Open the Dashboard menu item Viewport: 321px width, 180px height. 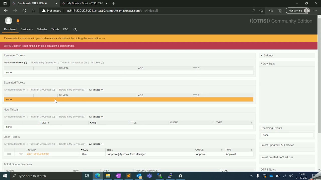pyautogui.click(x=10, y=29)
